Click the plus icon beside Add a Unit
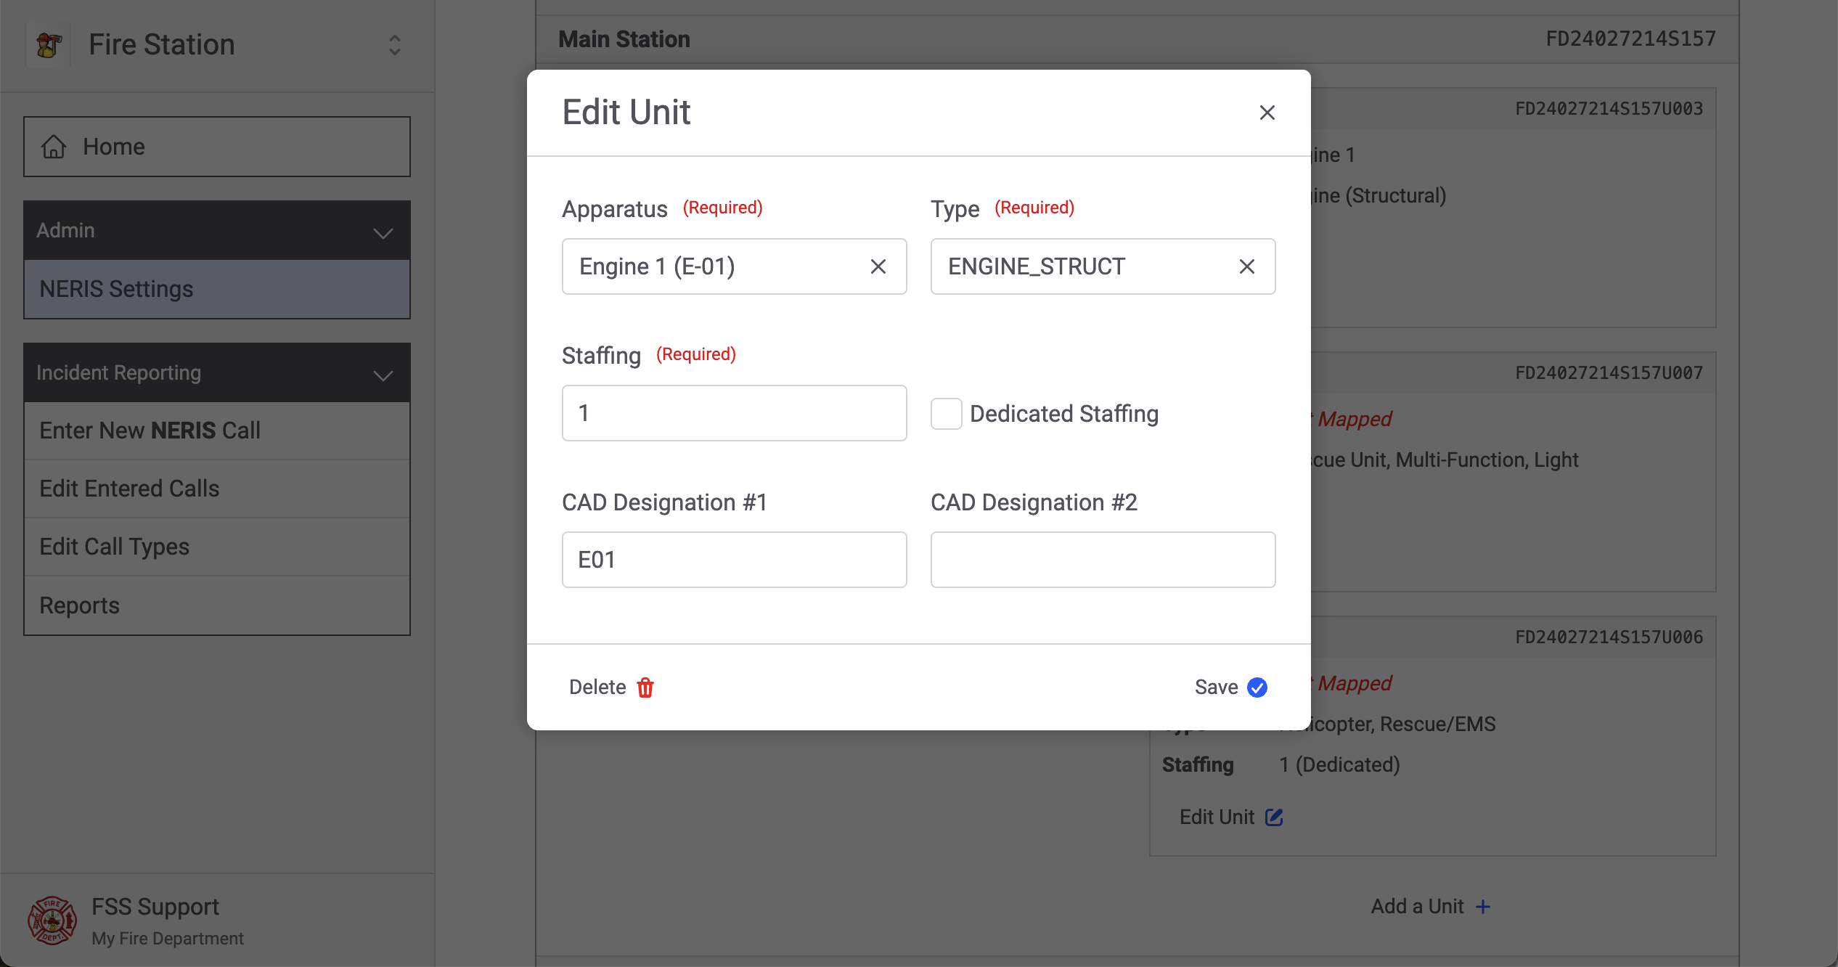Image resolution: width=1838 pixels, height=967 pixels. pyautogui.click(x=1484, y=907)
